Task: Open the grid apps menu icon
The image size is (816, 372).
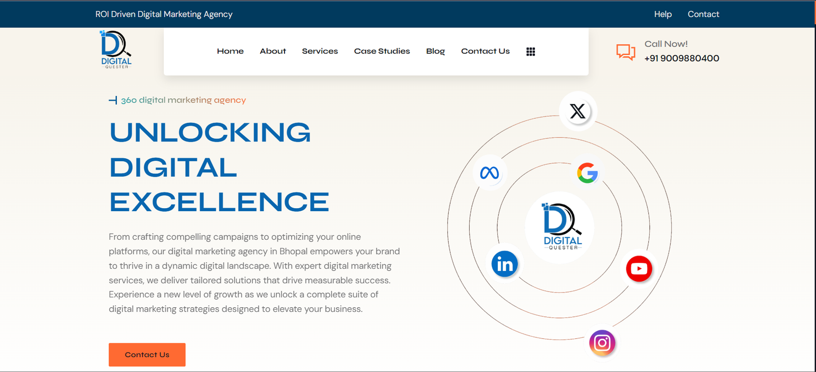Action: click(x=530, y=52)
